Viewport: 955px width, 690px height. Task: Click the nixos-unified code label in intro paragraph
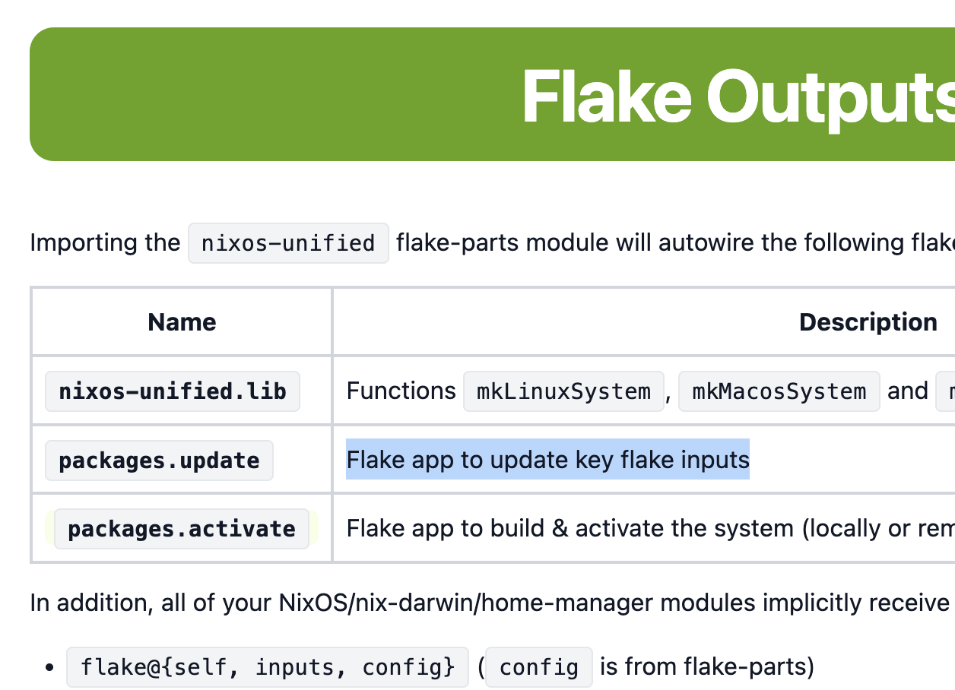288,243
